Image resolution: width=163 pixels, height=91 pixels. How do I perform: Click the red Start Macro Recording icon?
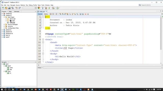tap(86, 14)
